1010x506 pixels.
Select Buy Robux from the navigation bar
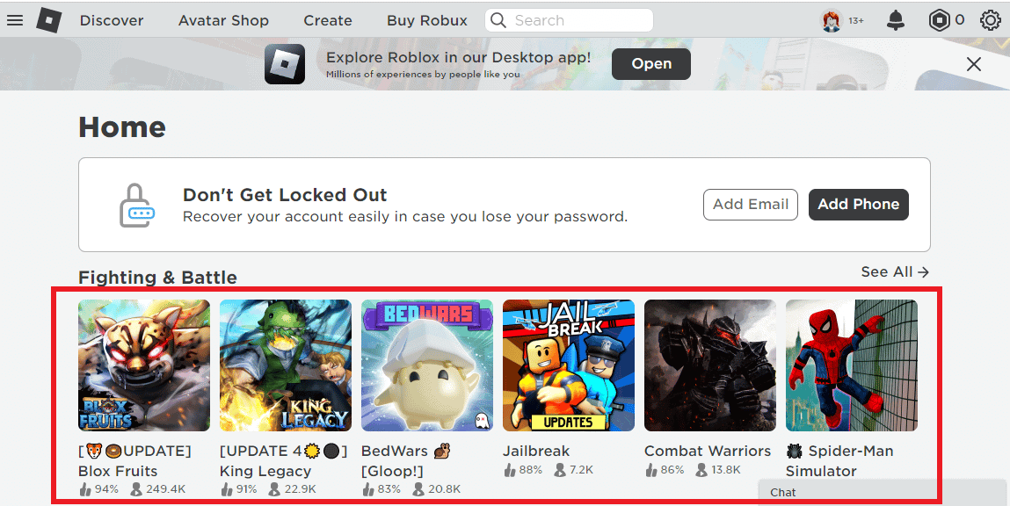click(x=426, y=19)
